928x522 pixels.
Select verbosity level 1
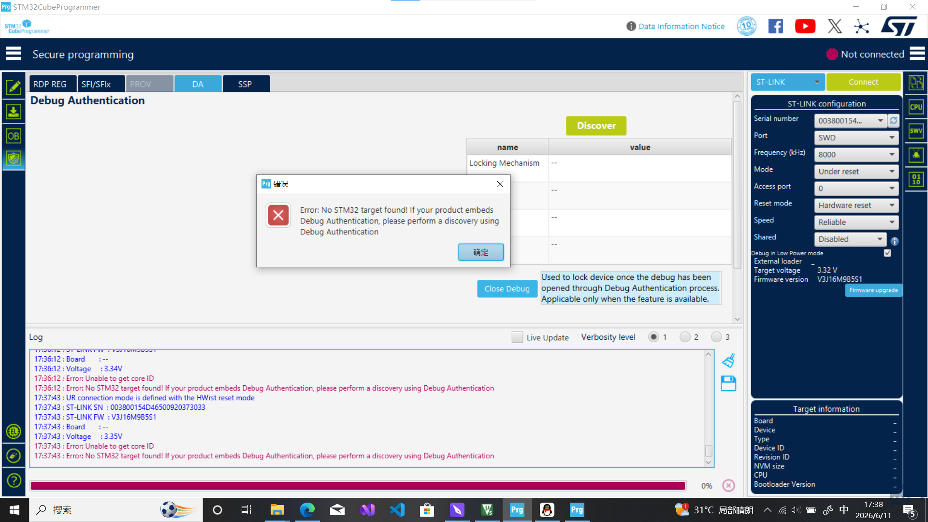click(653, 337)
